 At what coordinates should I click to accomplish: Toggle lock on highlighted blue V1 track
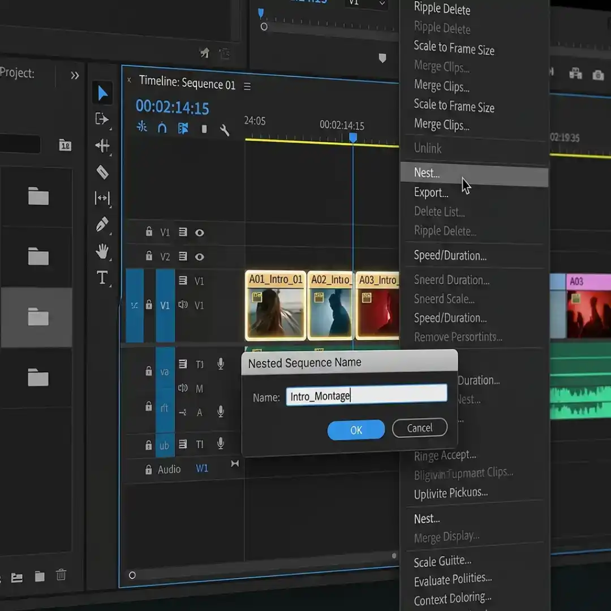(x=149, y=304)
